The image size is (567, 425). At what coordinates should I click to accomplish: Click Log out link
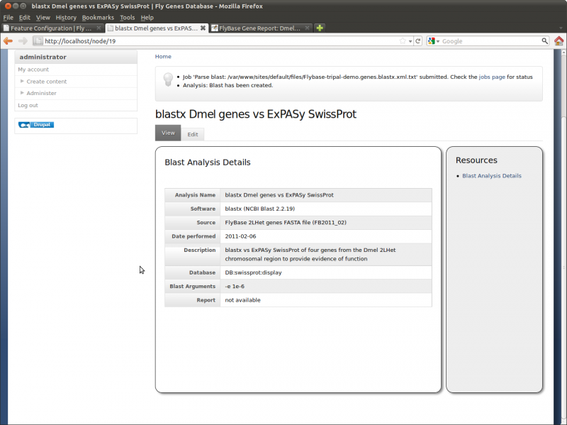(28, 105)
